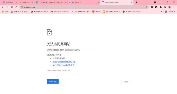
Task: Stop loading the page
Action: point(12,7)
